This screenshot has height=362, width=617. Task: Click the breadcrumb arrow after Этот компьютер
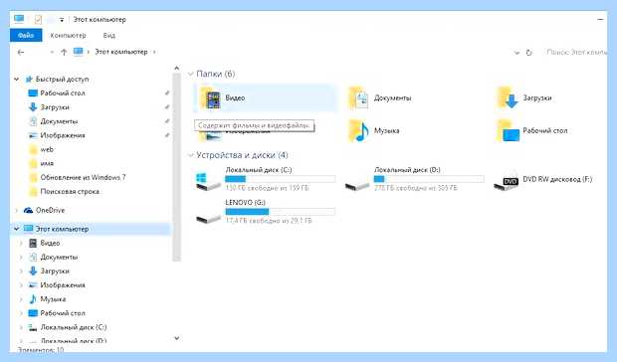(154, 52)
